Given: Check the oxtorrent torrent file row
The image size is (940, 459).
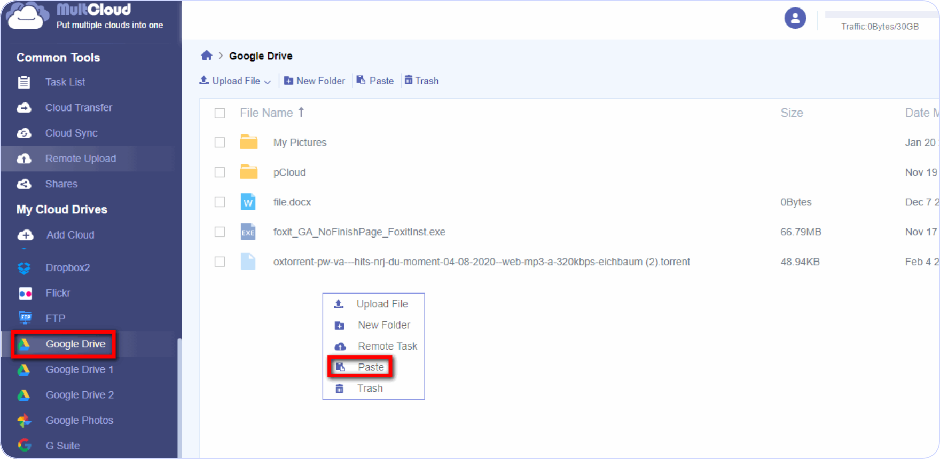Looking at the screenshot, I should pos(220,262).
